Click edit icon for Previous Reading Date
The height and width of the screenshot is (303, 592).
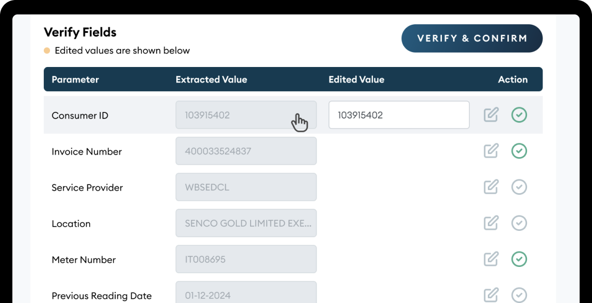[x=491, y=295]
